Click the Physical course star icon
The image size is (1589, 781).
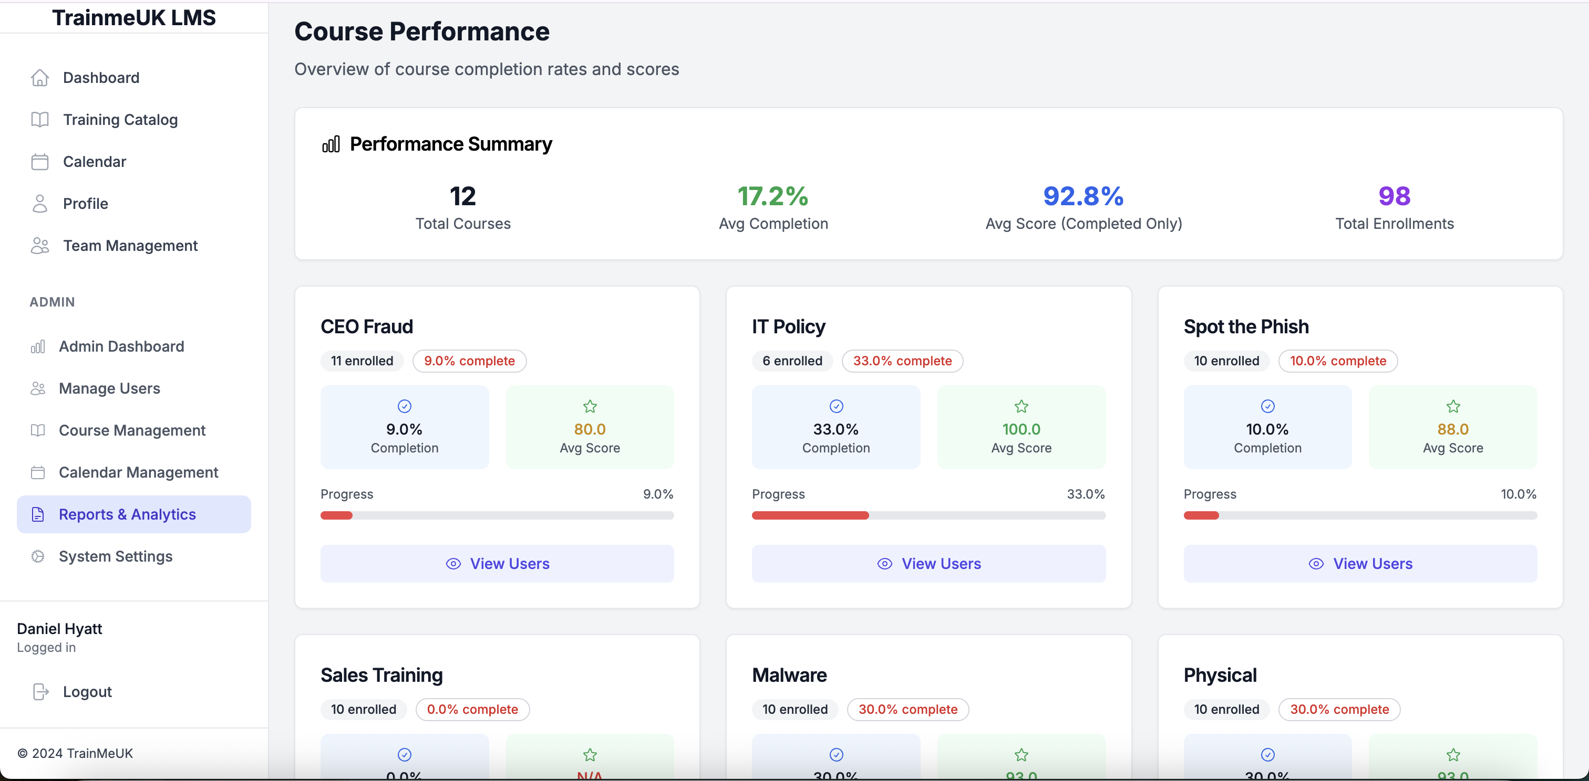[1453, 755]
